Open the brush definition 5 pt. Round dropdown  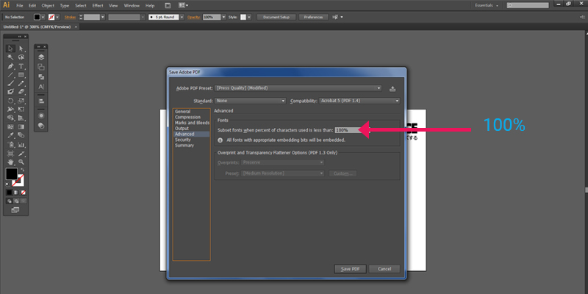(182, 17)
